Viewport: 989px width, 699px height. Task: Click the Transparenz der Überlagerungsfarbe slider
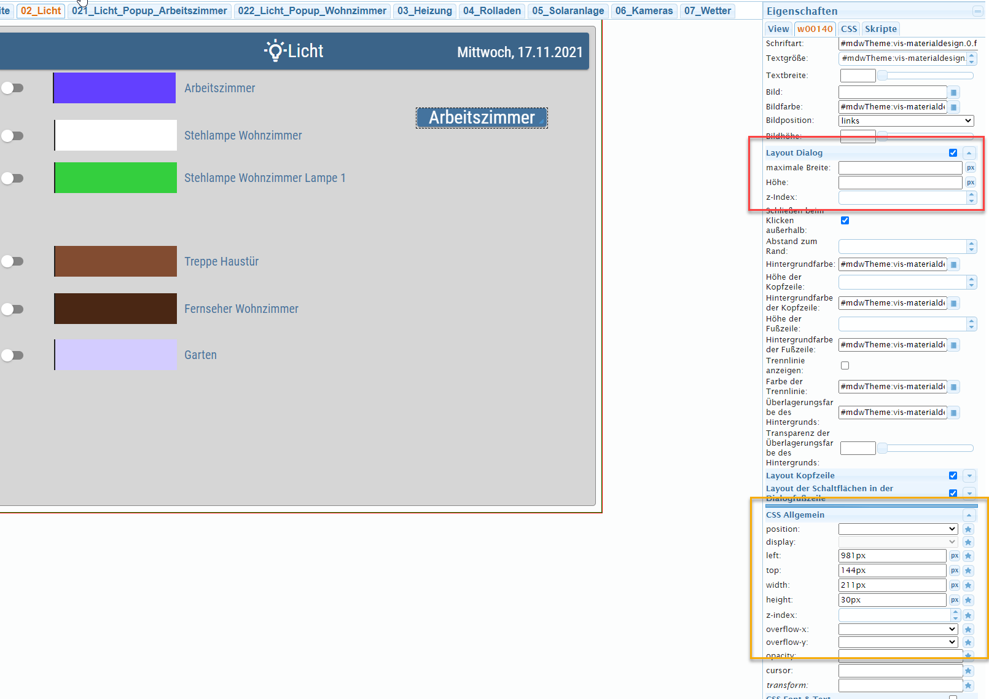[928, 448]
